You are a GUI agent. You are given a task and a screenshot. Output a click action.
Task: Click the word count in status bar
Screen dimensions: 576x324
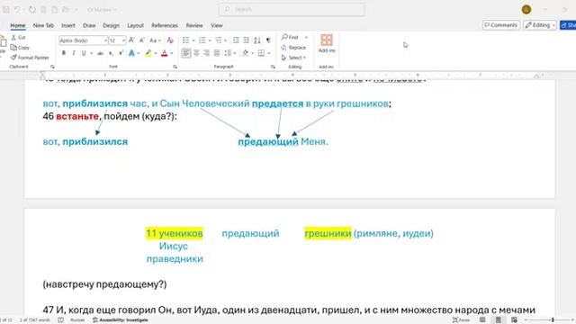34,320
